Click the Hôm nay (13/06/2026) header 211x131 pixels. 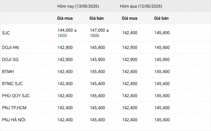[x=78, y=6]
